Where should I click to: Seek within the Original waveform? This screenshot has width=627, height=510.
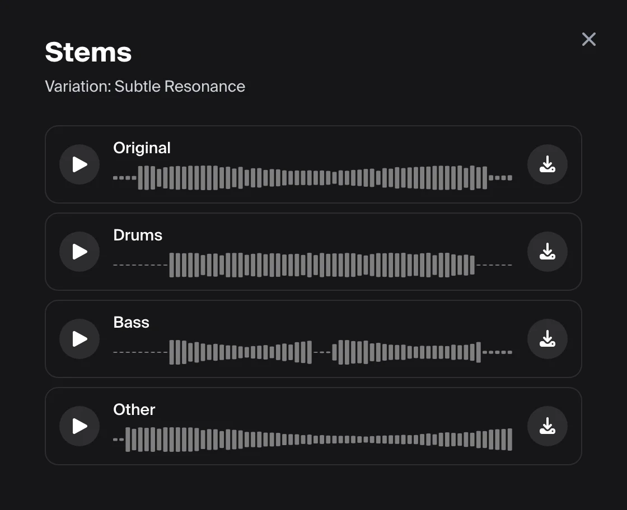[313, 178]
